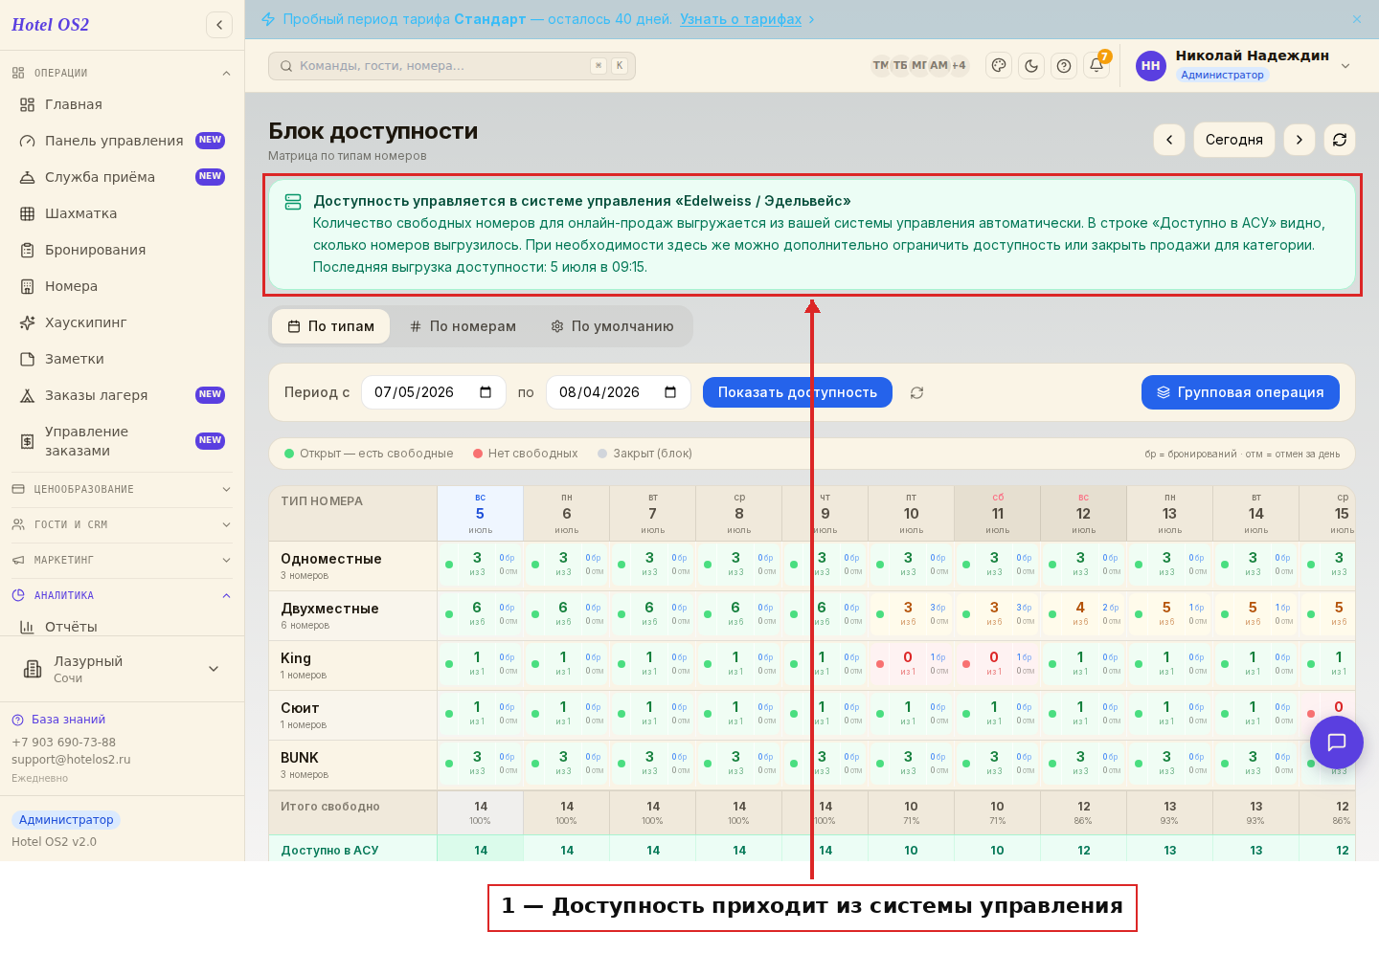Dismiss the trial period banner
The image size is (1379, 954).
pos(1356,19)
